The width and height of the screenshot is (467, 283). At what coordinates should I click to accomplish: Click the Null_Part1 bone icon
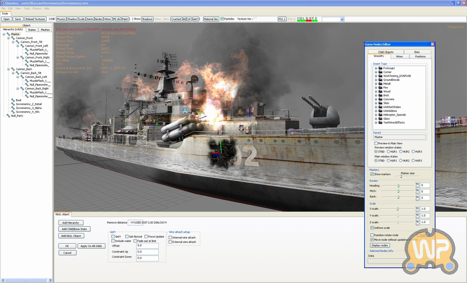click(x=8, y=115)
